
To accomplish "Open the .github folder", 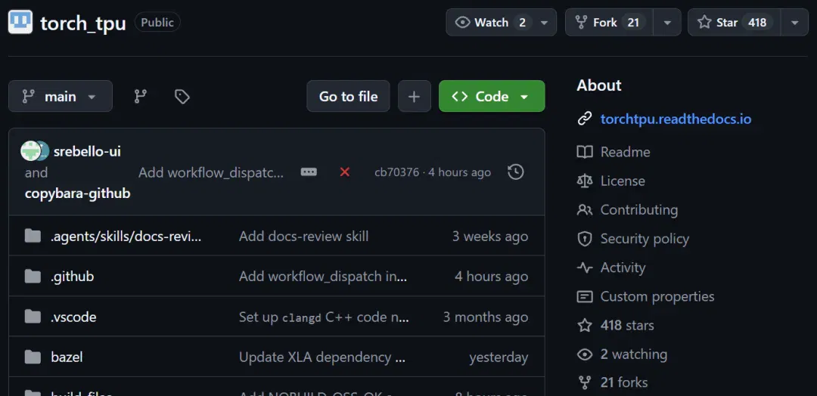I will pos(73,277).
